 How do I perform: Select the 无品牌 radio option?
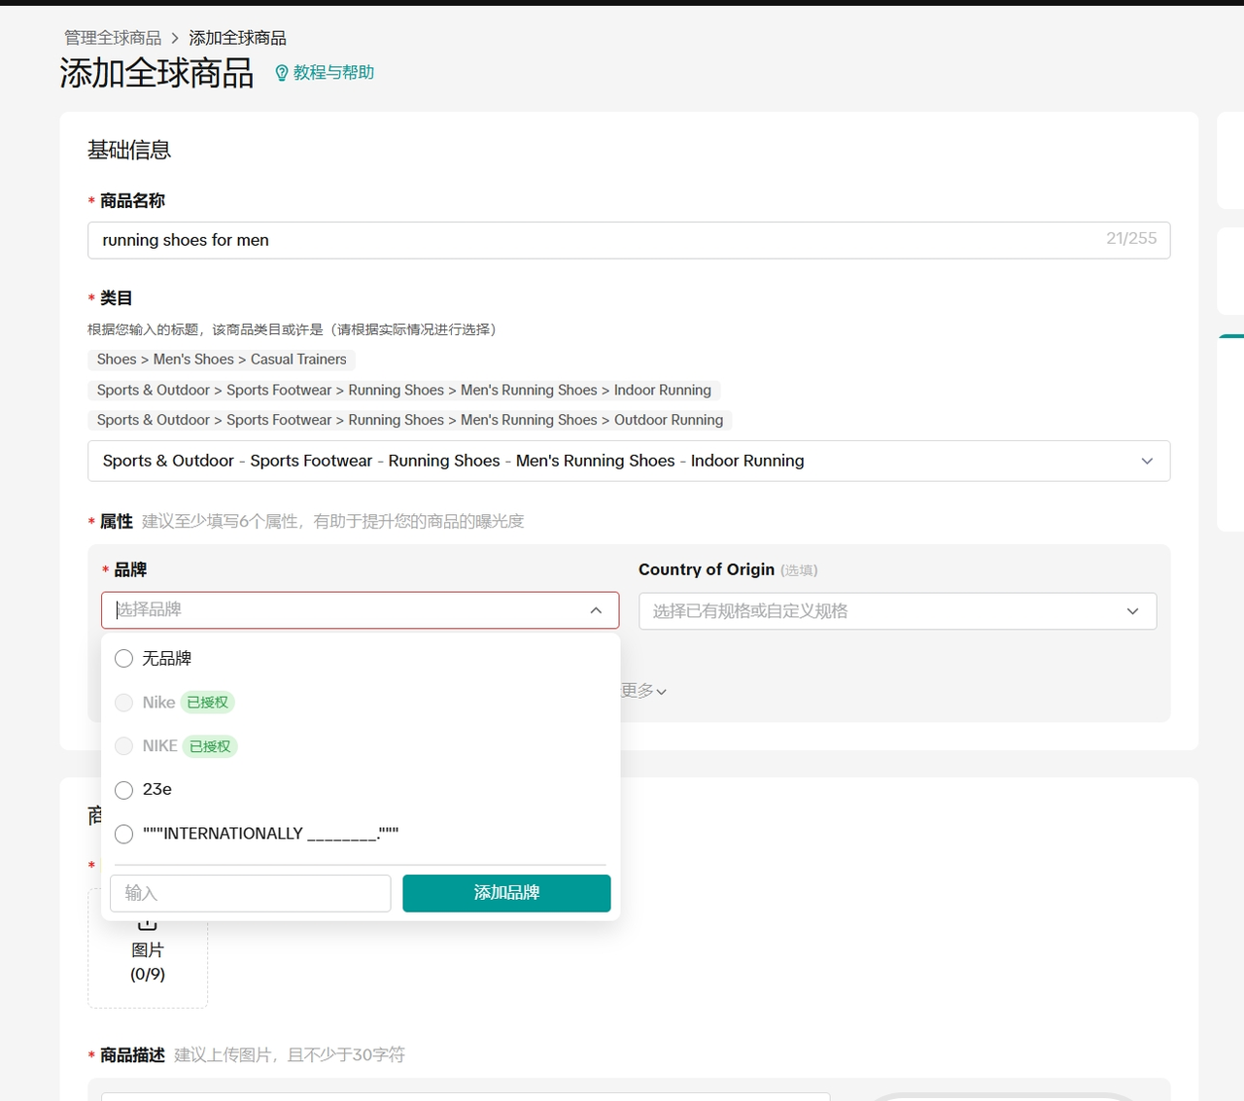(x=124, y=659)
